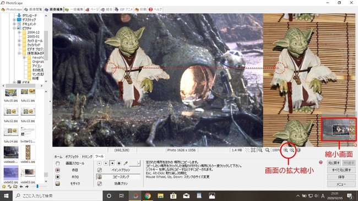
Task: Click the Windows Start button
Action: pos(6,195)
